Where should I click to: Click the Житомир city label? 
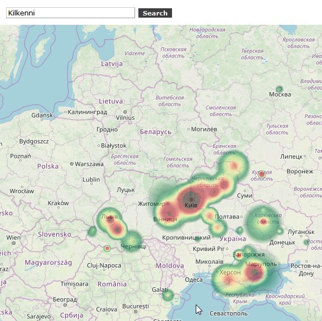pyautogui.click(x=152, y=204)
